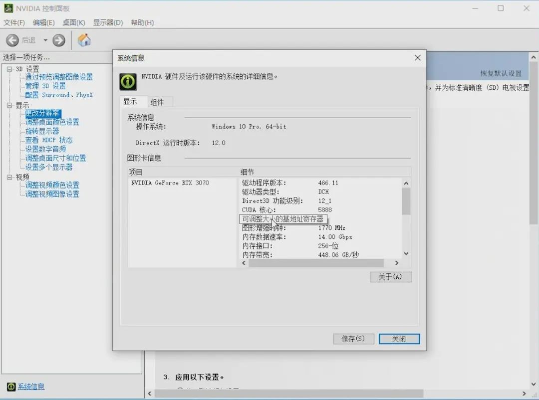Click the NVIDIA control panel title bar icon
The image size is (539, 400).
[x=8, y=8]
